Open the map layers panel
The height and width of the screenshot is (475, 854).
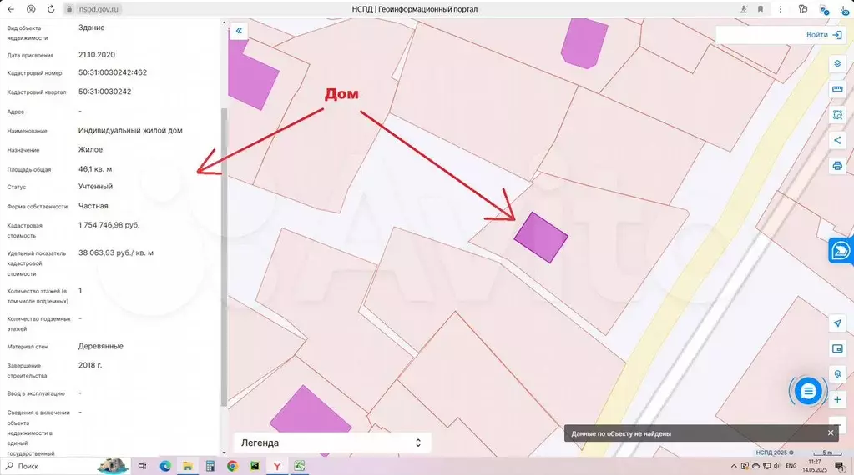pos(837,63)
